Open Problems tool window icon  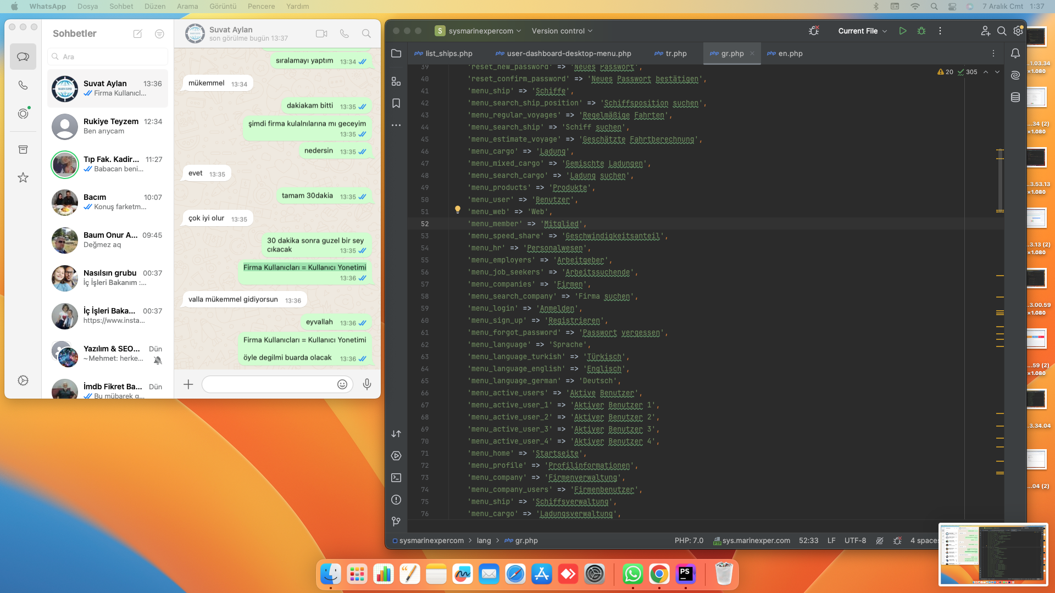pyautogui.click(x=396, y=500)
